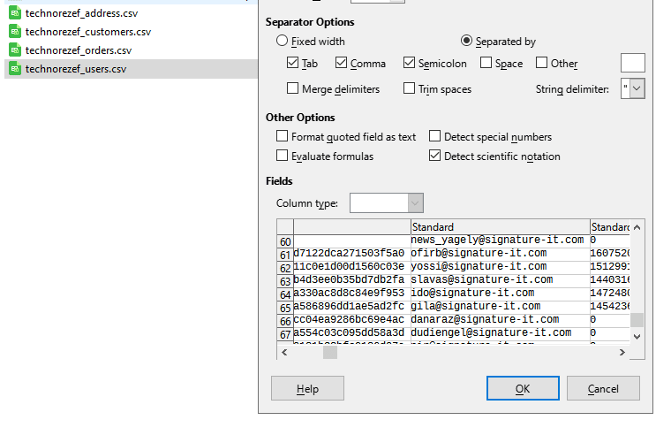Select the Fixed width radio option
The width and height of the screenshot is (671, 435).
(x=283, y=41)
